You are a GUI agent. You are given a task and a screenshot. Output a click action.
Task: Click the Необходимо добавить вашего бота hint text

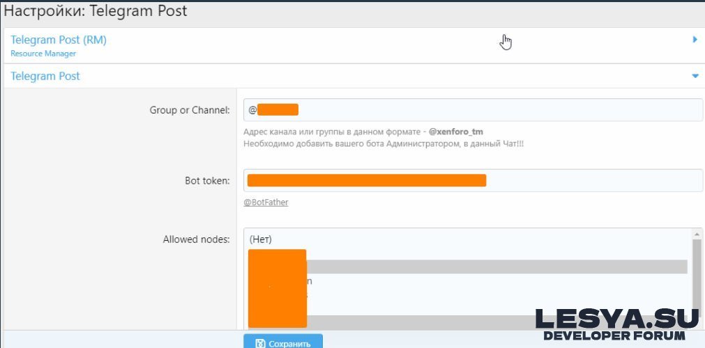384,143
